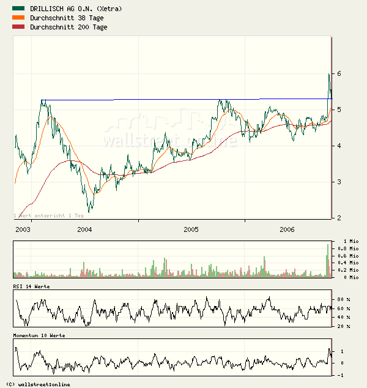Click the red 200-day average swatch
This screenshot has width=367, height=388.
click(x=18, y=27)
